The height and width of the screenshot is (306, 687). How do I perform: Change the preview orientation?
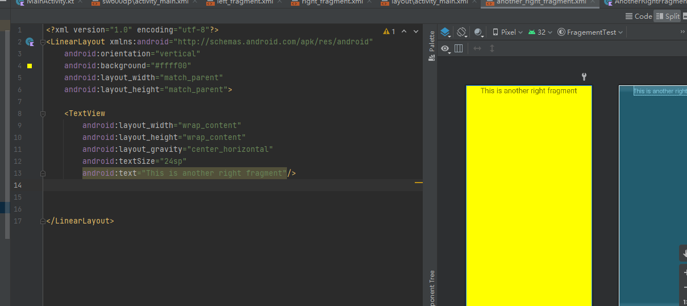tap(462, 32)
